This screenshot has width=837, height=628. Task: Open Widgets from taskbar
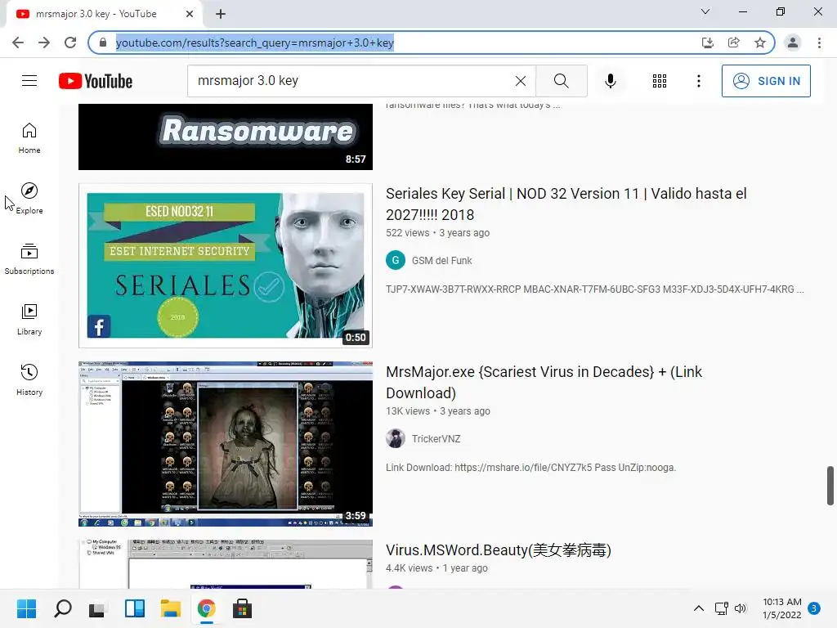point(135,608)
